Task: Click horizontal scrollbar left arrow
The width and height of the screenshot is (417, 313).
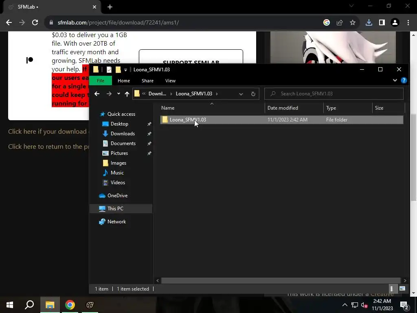Action: 158,280
